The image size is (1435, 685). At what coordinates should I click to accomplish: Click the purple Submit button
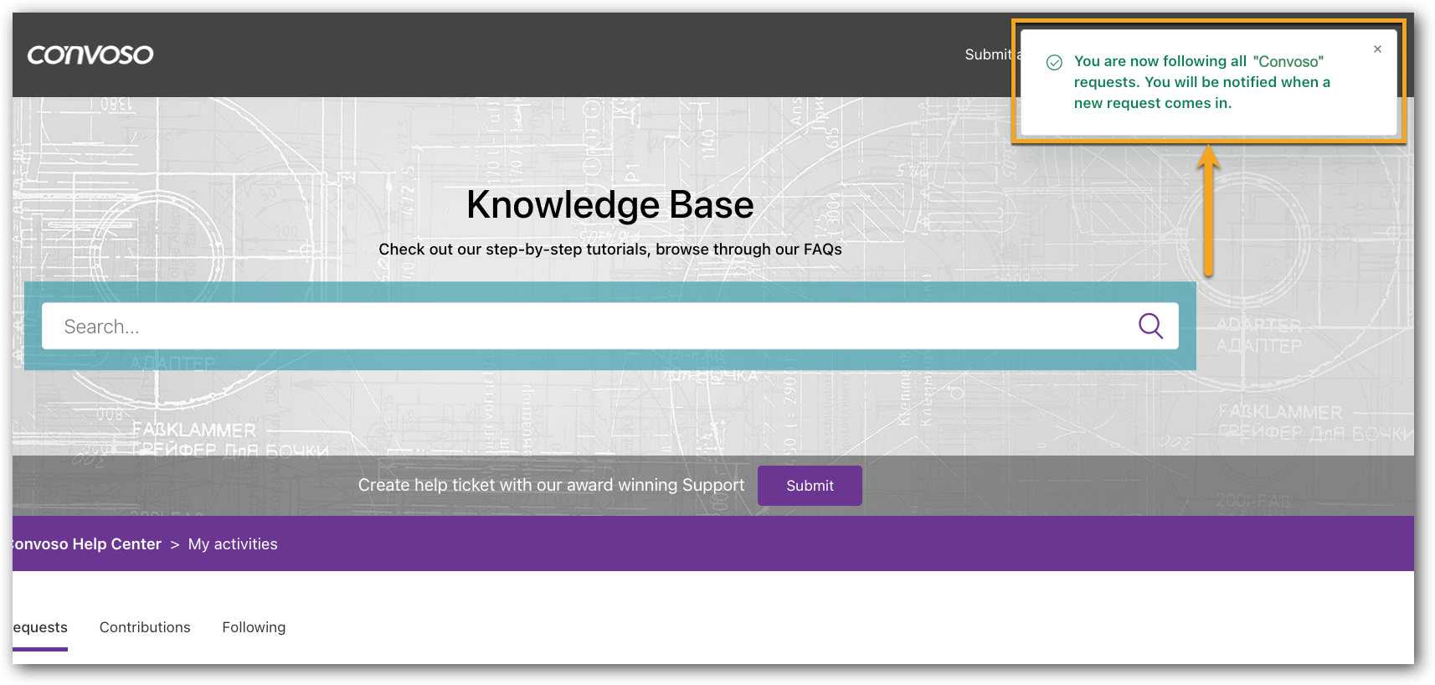pos(810,486)
